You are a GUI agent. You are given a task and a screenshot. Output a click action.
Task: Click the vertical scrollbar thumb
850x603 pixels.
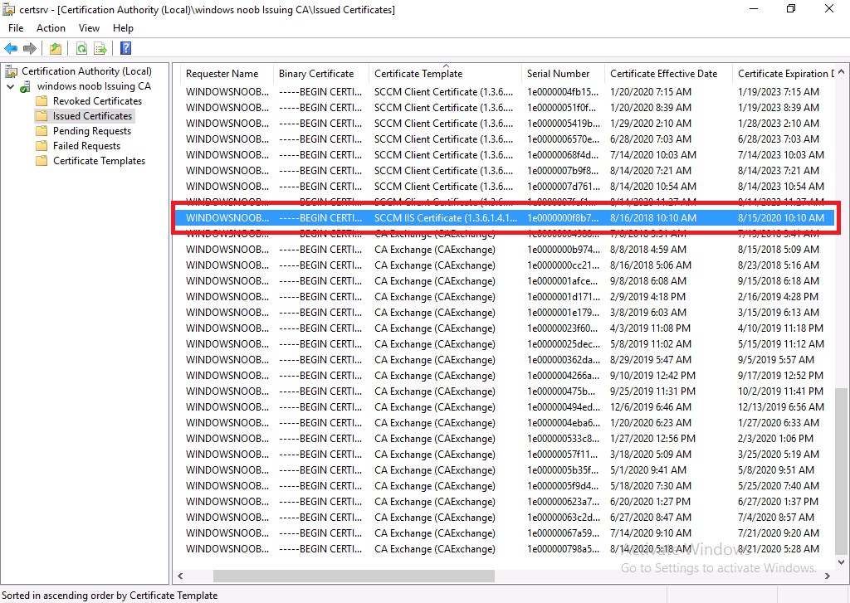tap(841, 471)
